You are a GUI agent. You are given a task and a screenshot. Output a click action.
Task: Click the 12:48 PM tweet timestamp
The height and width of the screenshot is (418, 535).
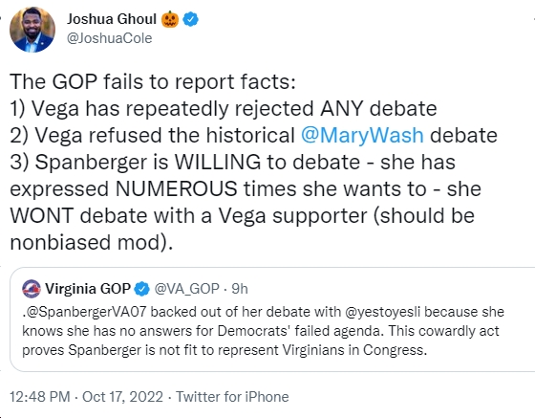tap(40, 397)
